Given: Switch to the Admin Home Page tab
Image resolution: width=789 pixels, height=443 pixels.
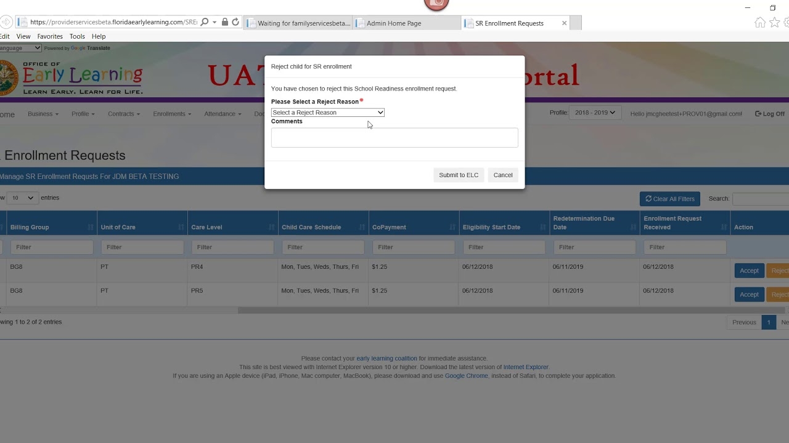Looking at the screenshot, I should [x=407, y=23].
